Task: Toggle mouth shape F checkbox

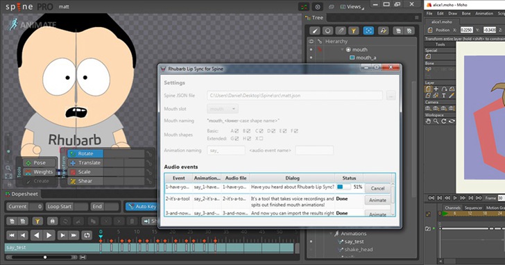Action: [296, 131]
